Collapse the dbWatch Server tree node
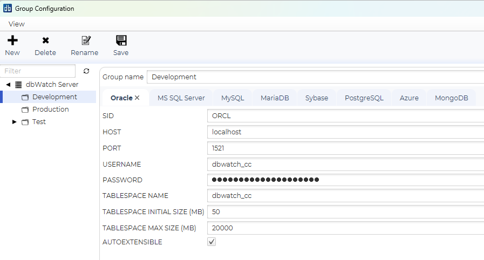This screenshot has width=484, height=260. point(9,85)
